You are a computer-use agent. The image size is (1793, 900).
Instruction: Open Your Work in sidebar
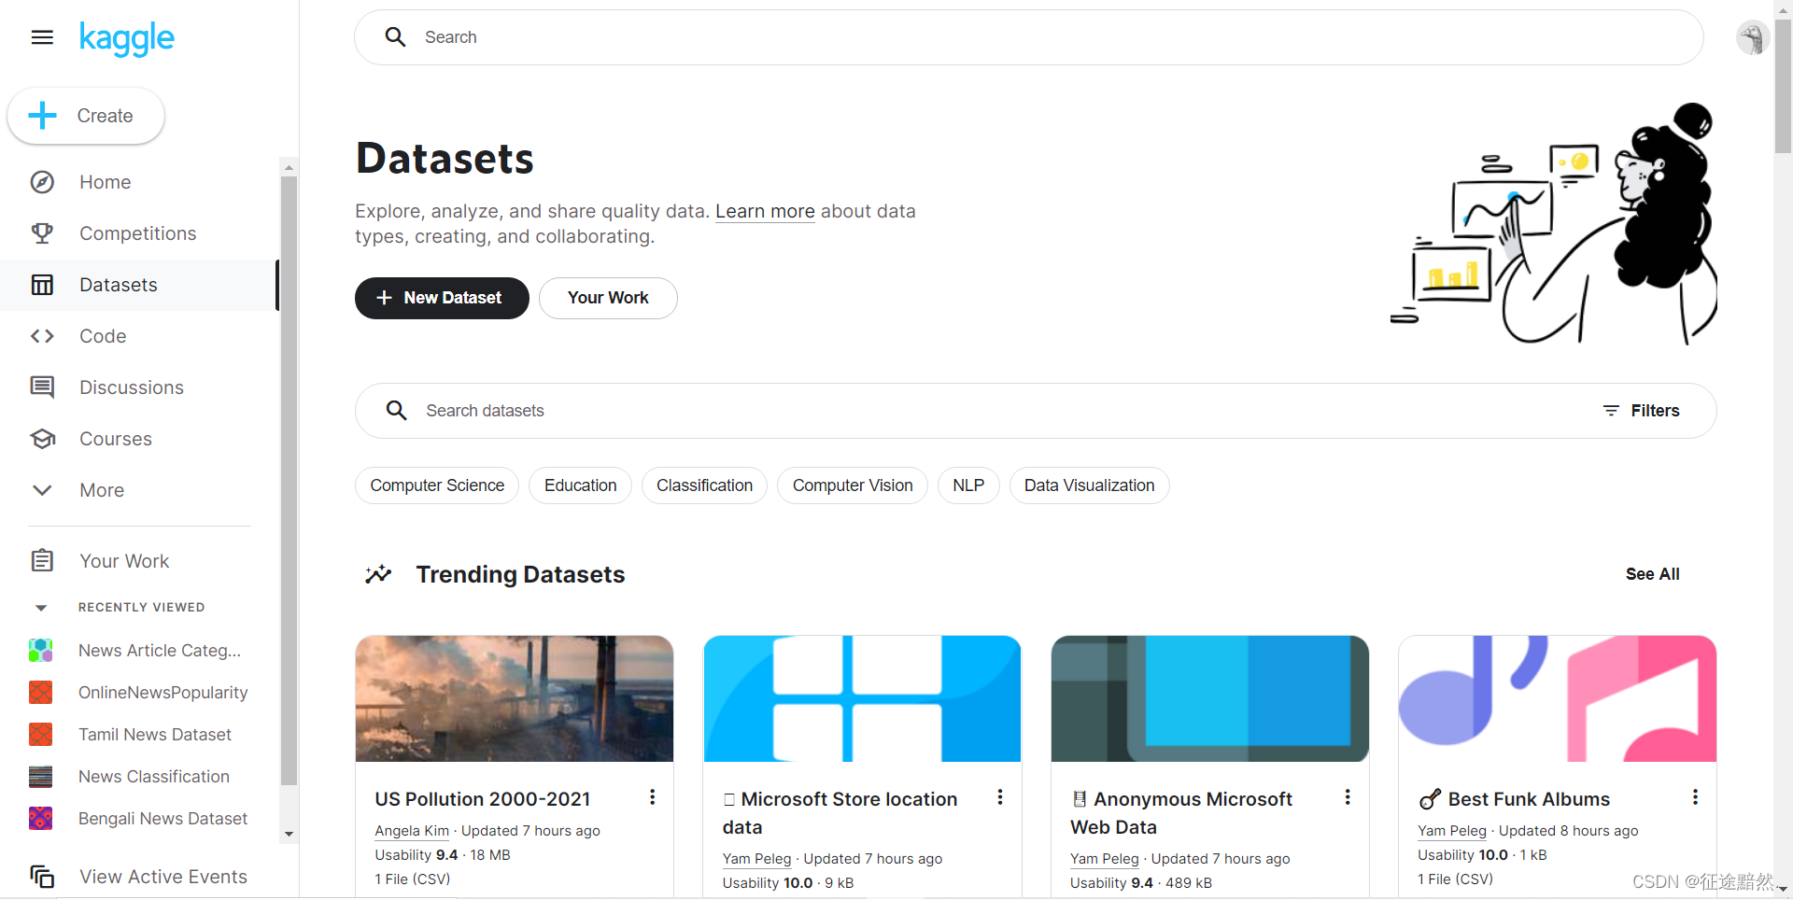tap(138, 561)
